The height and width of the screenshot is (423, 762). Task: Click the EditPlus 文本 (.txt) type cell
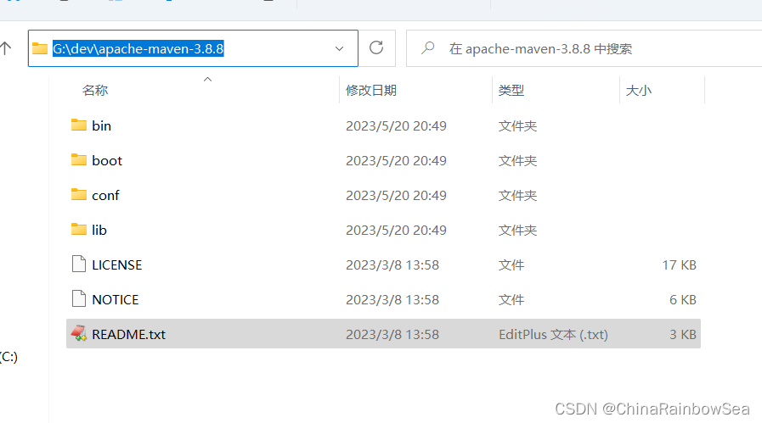point(553,334)
